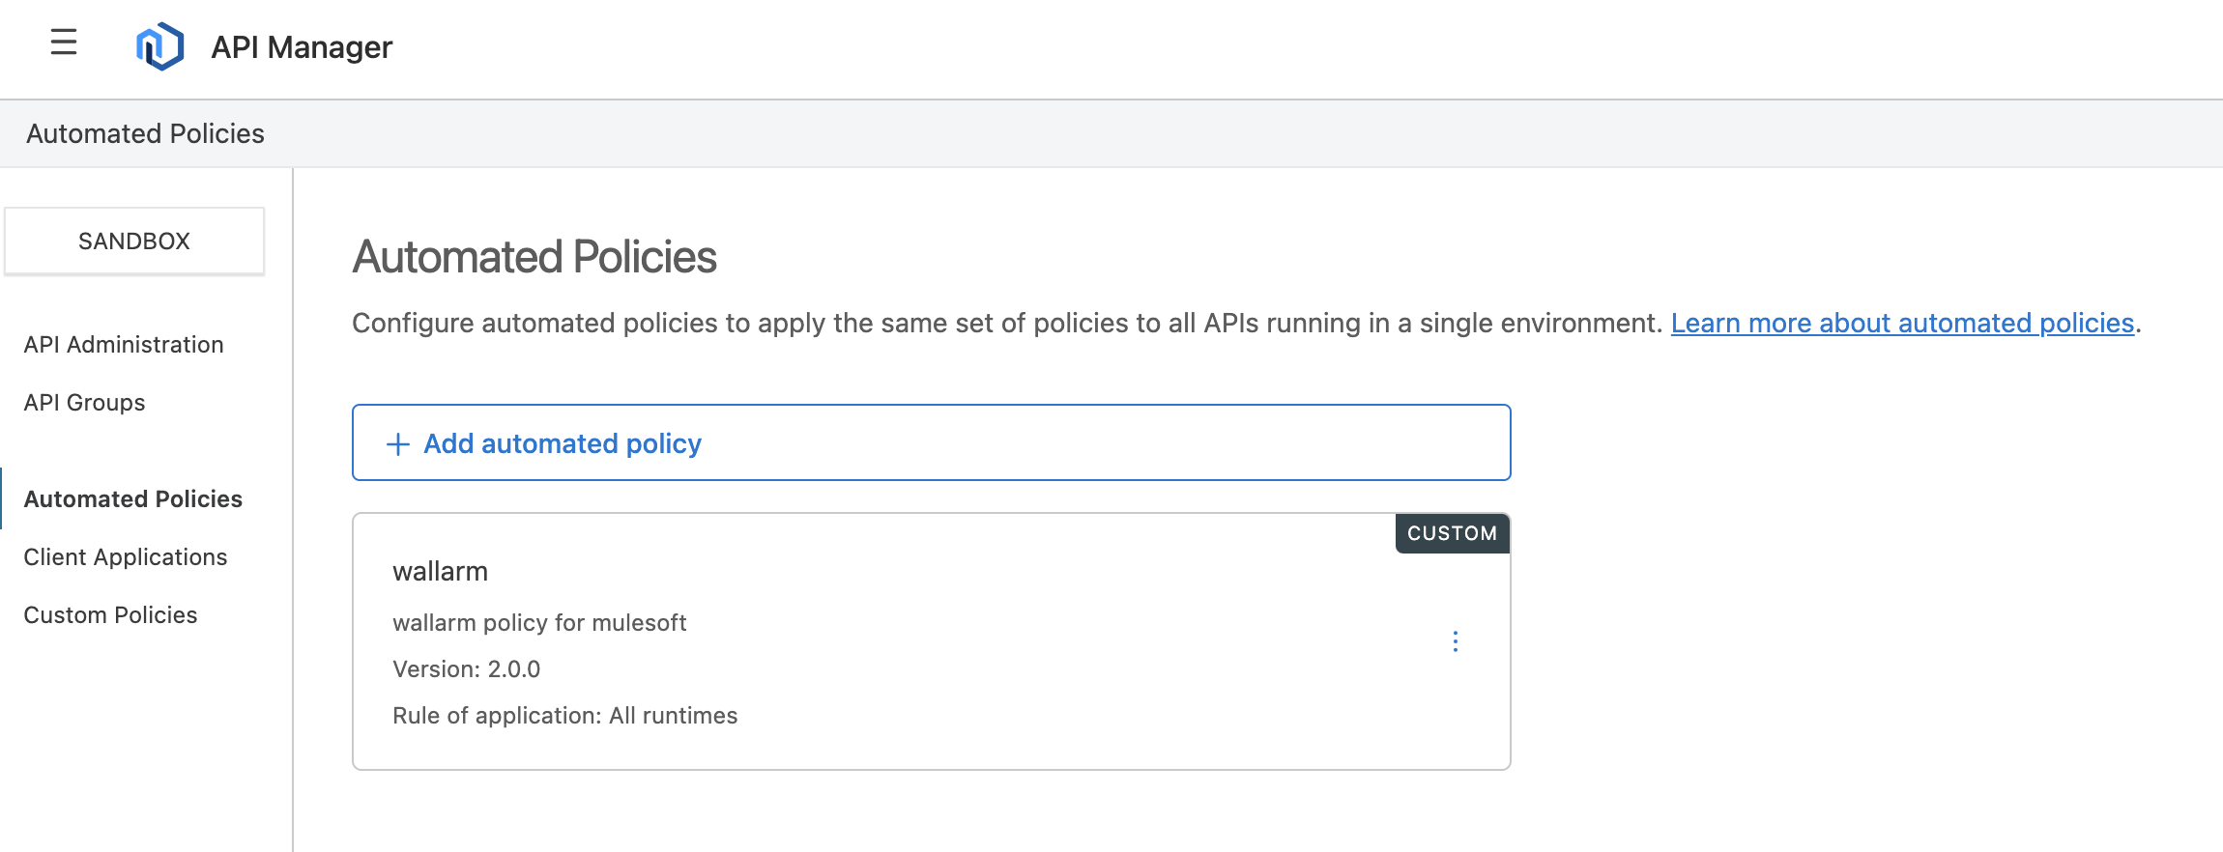Viewport: 2223px width, 852px height.
Task: Open the hamburger navigation menu
Action: [x=64, y=43]
